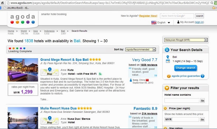
Task: Click the 'Loading Complete' status text
Action: [20, 51]
